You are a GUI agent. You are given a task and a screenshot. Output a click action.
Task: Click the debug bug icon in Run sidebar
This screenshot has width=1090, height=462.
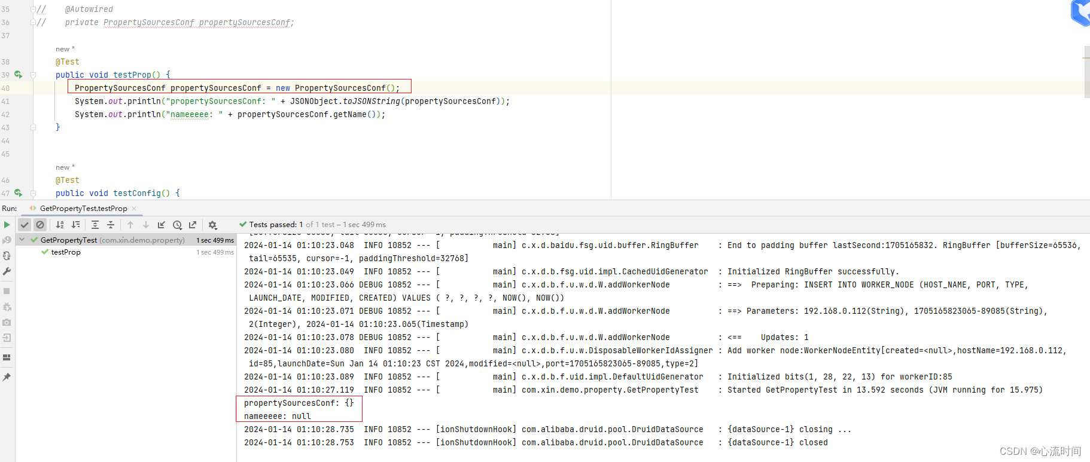[x=7, y=307]
